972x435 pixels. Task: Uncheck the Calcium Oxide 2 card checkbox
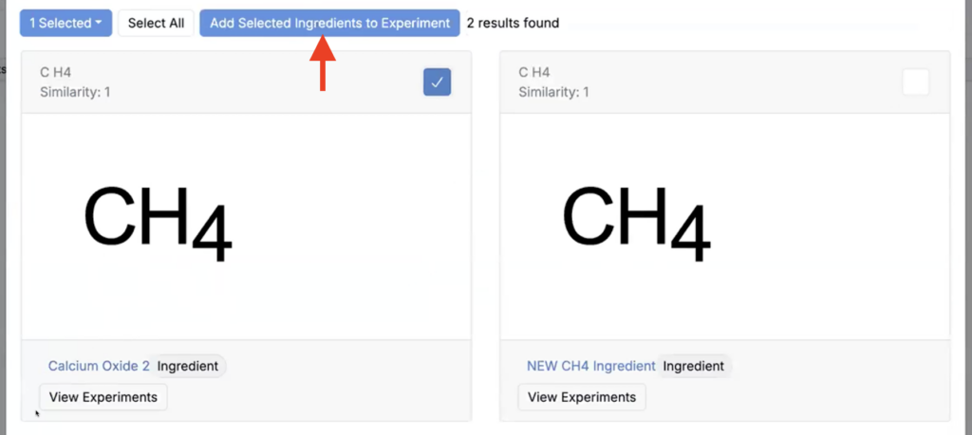pos(437,82)
